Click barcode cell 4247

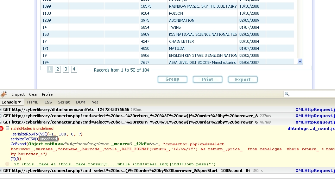pos(153,41)
